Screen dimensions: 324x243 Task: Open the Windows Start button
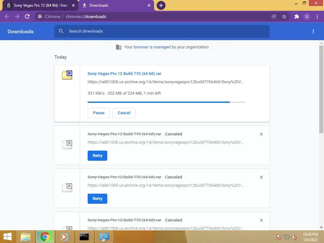8,237
